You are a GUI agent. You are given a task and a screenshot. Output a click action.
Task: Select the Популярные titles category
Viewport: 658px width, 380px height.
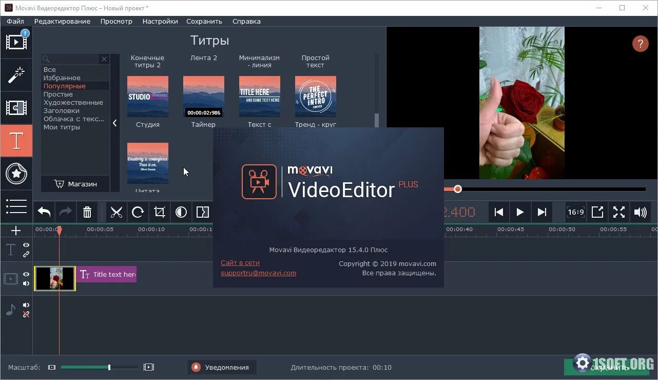75,86
